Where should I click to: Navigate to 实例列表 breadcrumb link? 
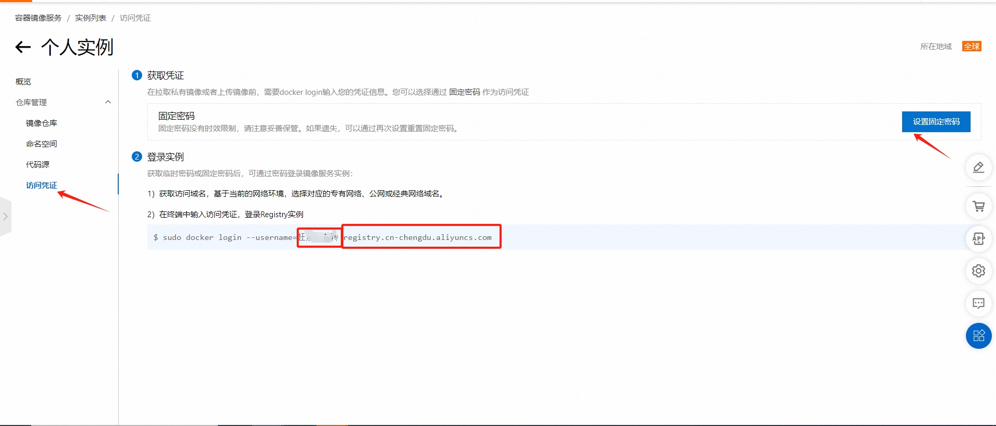tap(90, 18)
